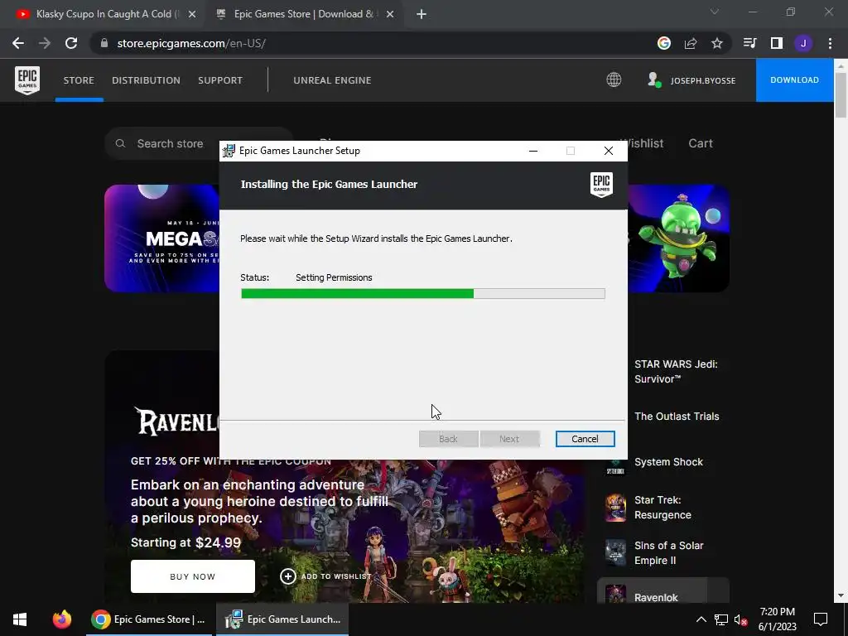The width and height of the screenshot is (848, 636).
Task: Click Sins of a Solar Empire II thumbnail
Action: point(615,552)
